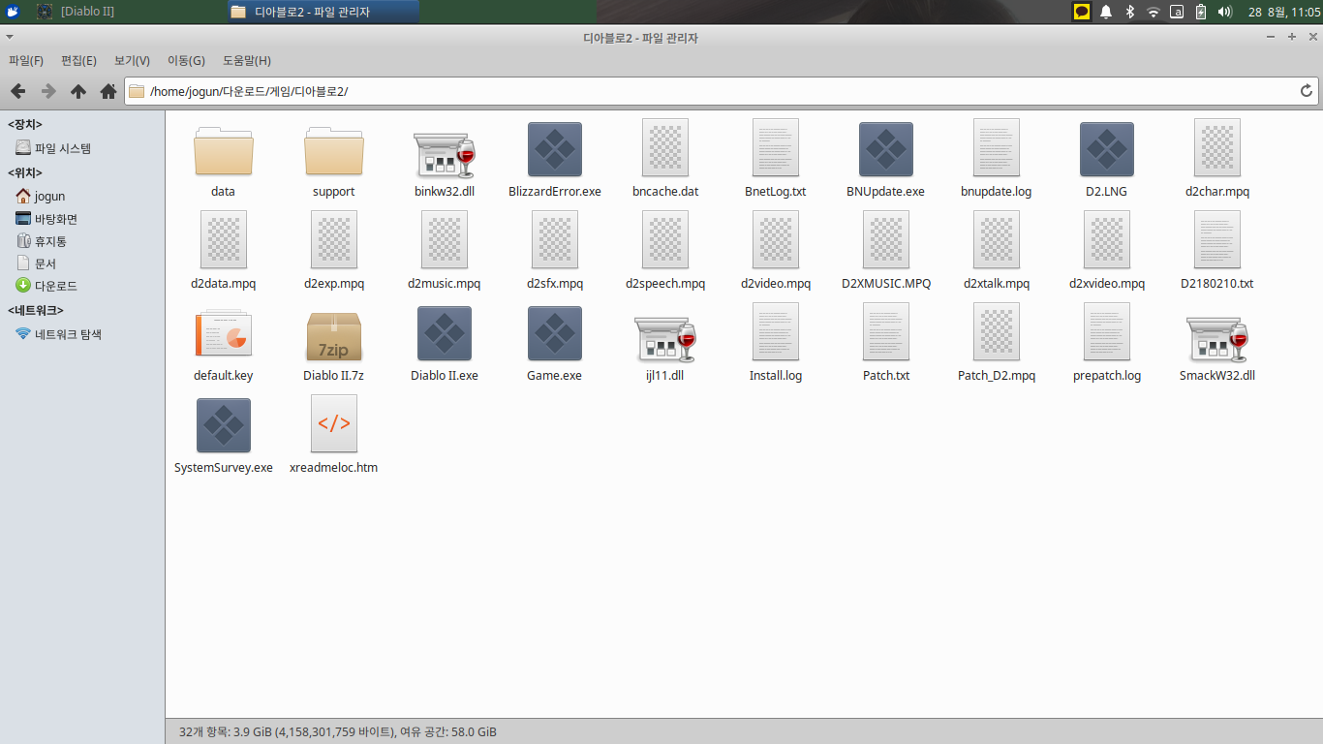Go back with the left arrow button
The height and width of the screenshot is (744, 1323).
point(17,91)
